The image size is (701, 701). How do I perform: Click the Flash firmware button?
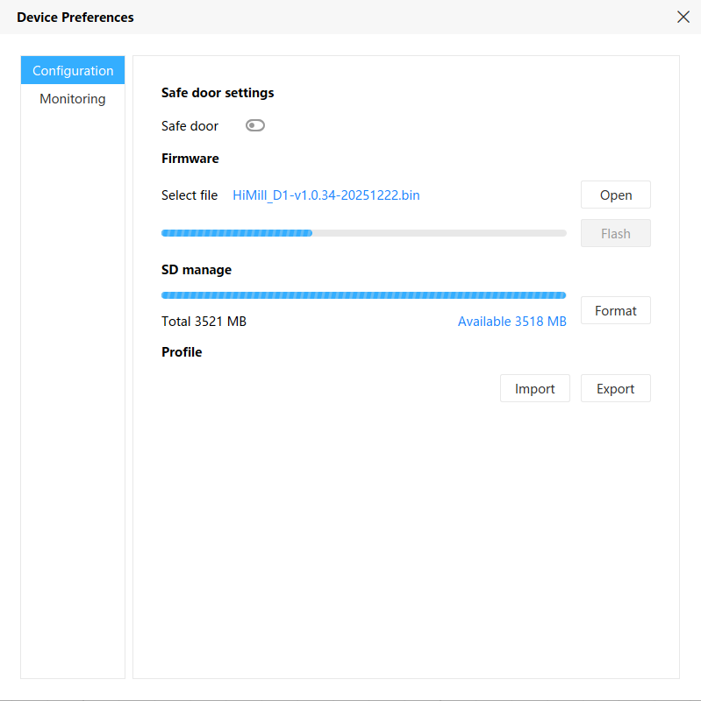(615, 233)
